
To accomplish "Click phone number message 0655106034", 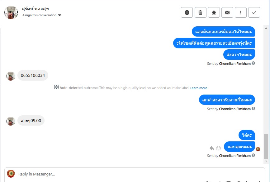I will (33, 75).
